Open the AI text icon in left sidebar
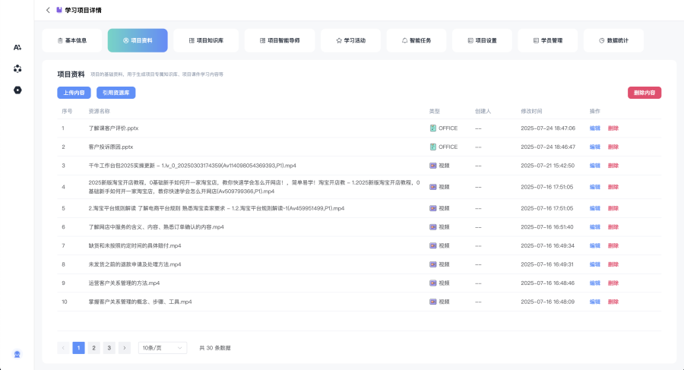Viewport: 684px width, 370px height. tap(17, 47)
